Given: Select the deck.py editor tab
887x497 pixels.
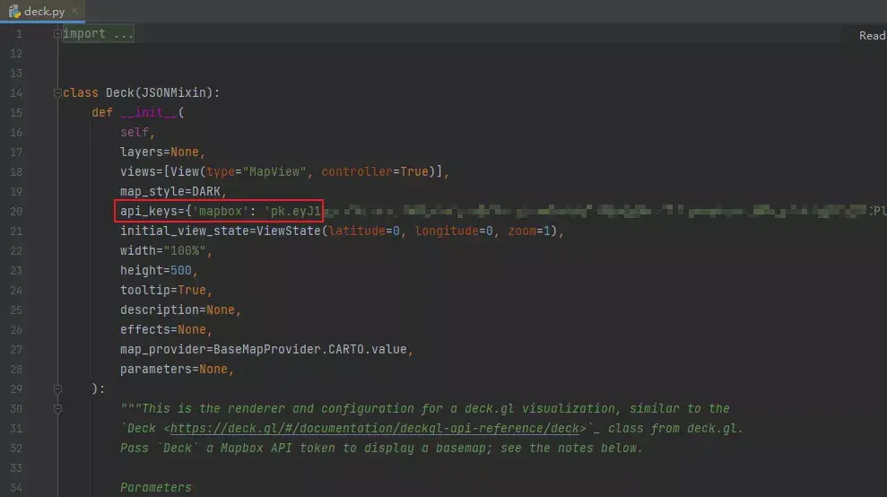Looking at the screenshot, I should pos(42,11).
